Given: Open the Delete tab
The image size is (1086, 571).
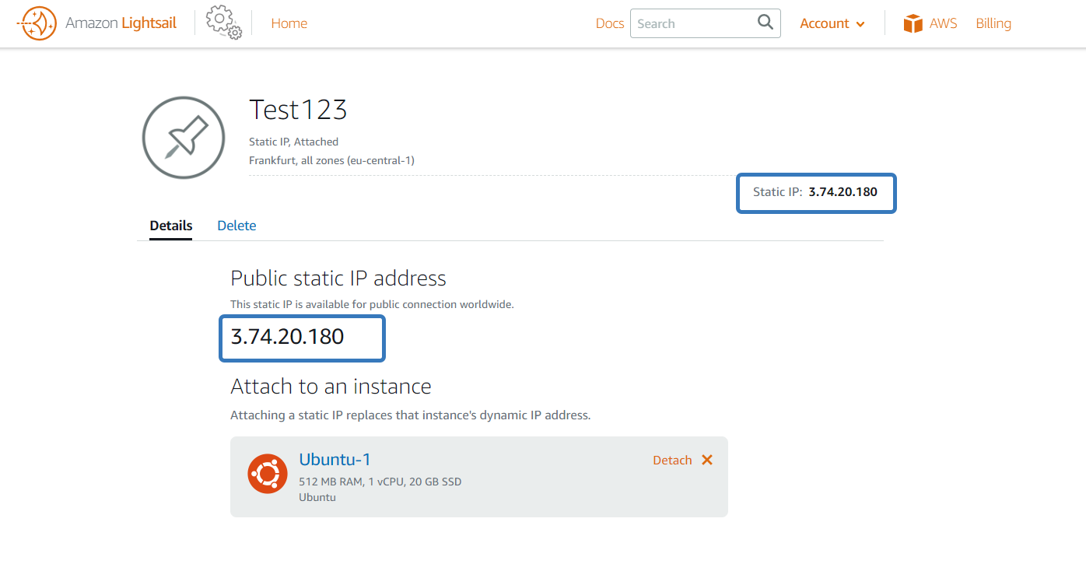Looking at the screenshot, I should 236,225.
